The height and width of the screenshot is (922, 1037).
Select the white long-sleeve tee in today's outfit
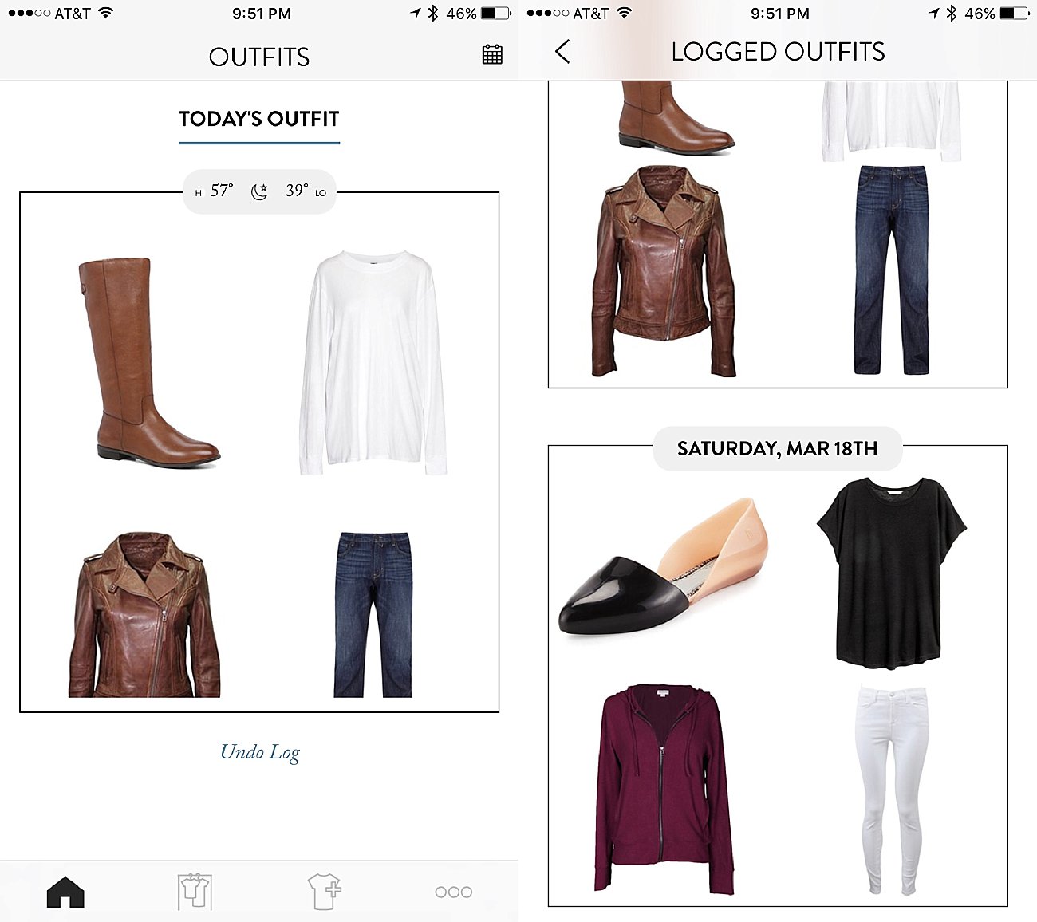[373, 363]
